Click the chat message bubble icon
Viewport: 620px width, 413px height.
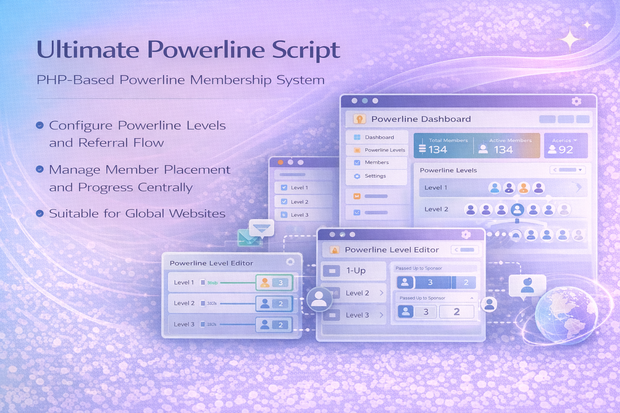pos(262,229)
